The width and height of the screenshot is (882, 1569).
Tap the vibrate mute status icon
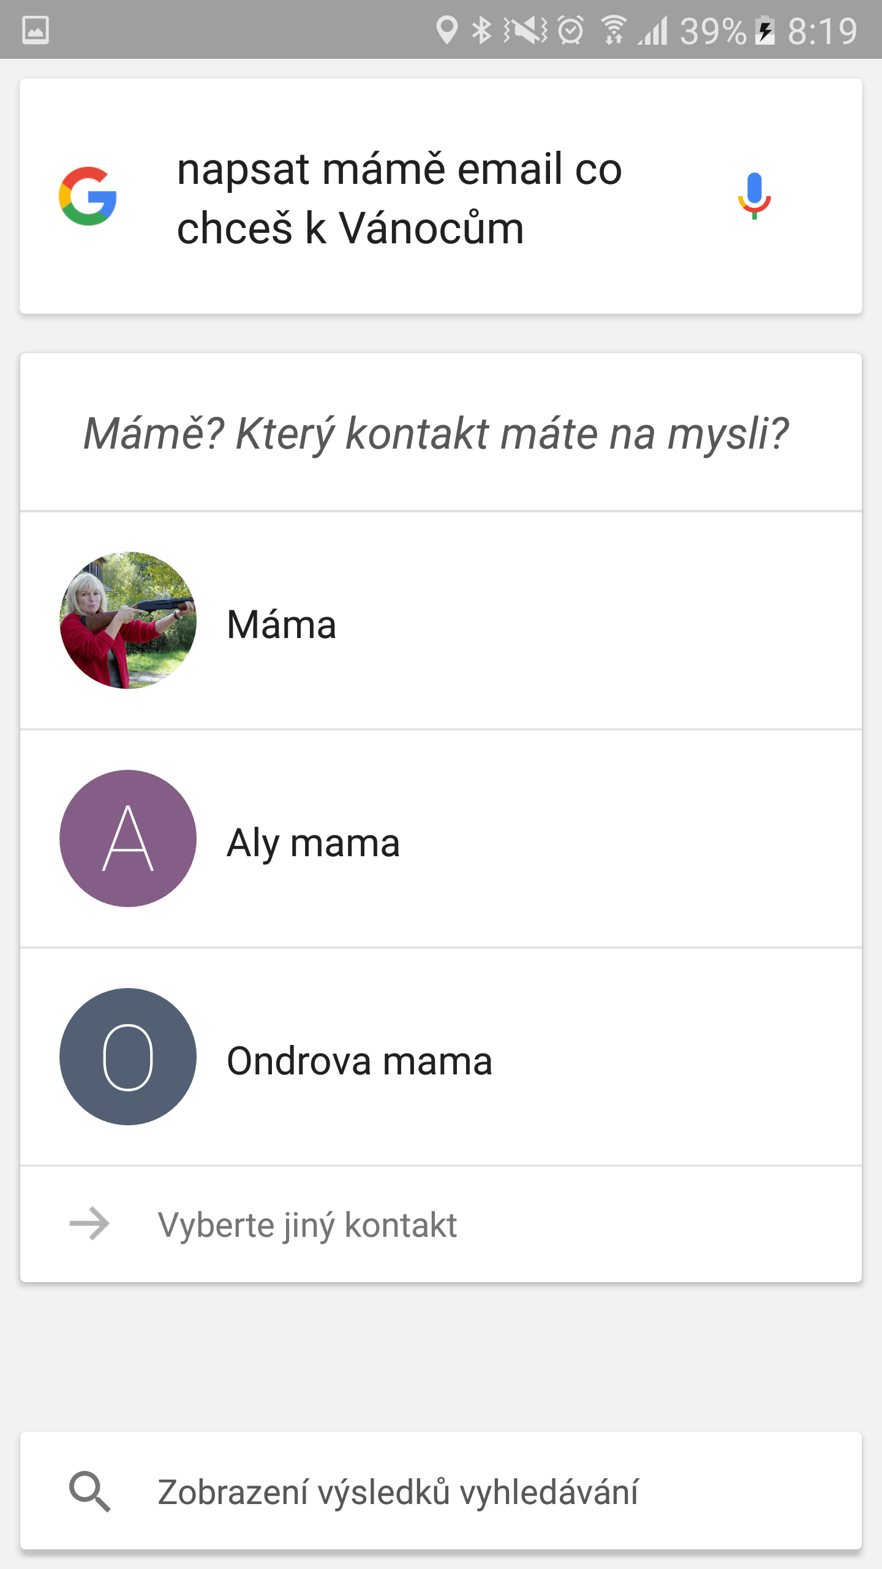(525, 30)
